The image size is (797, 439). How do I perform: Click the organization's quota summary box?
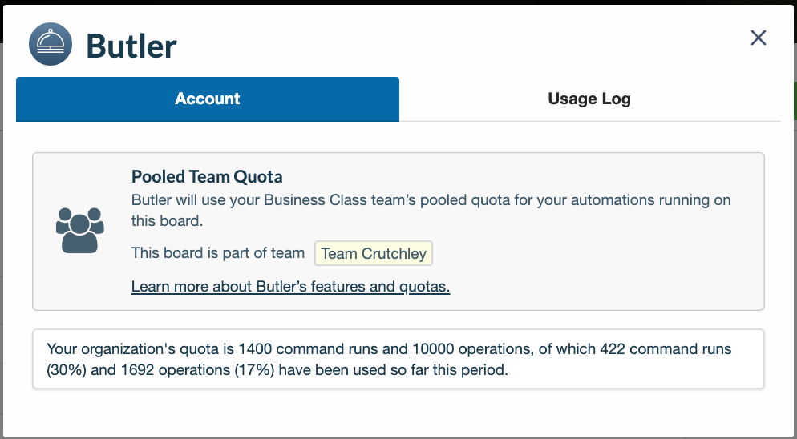[398, 360]
